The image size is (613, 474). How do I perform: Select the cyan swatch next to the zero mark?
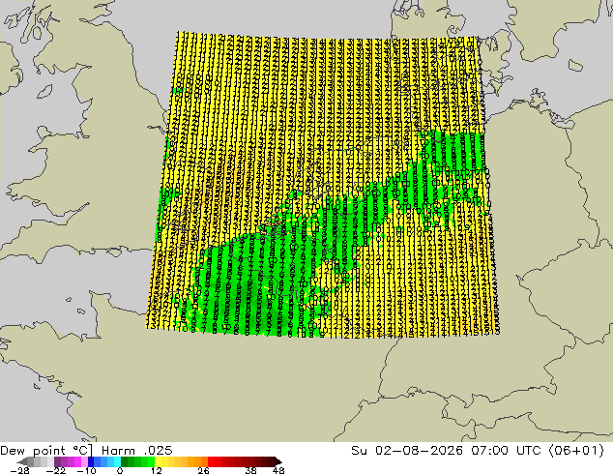[x=117, y=461]
